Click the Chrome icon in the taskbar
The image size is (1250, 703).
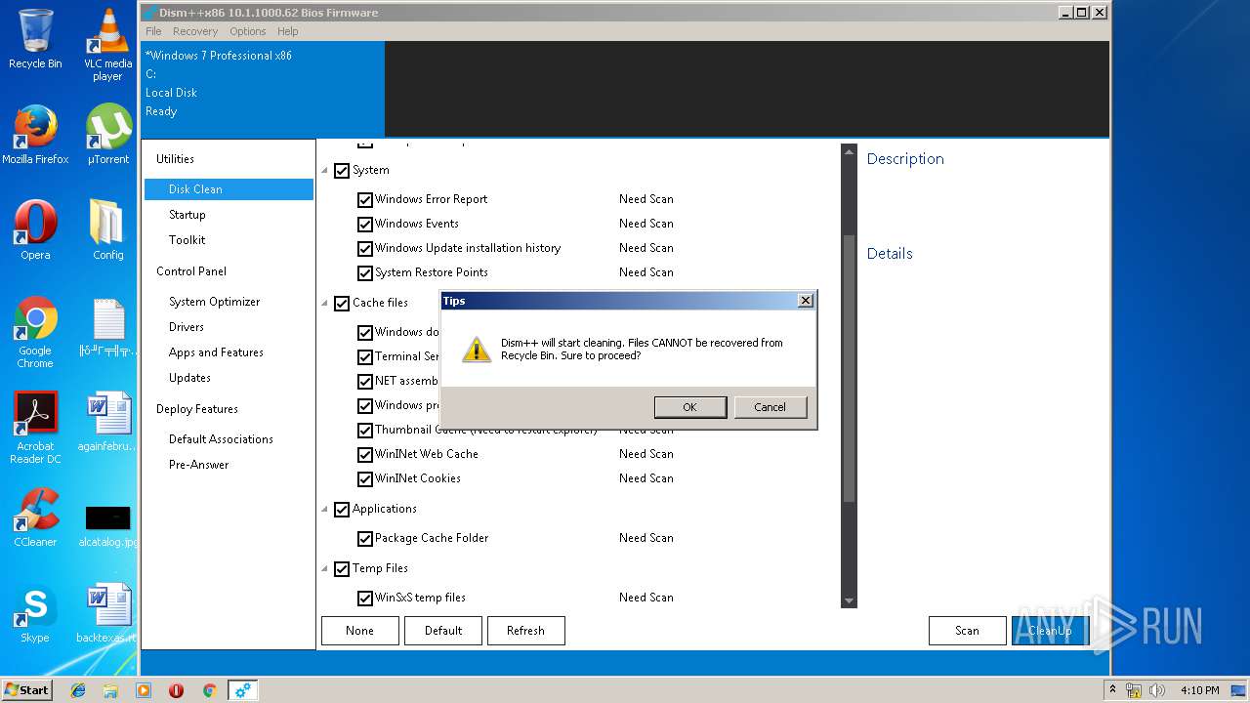209,690
